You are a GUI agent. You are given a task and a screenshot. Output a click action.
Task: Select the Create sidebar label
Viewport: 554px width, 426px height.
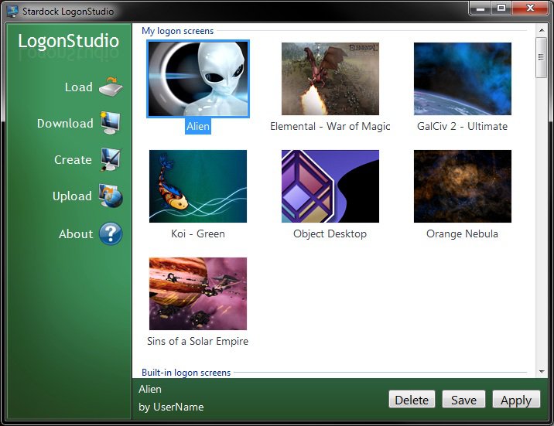pyautogui.click(x=73, y=159)
